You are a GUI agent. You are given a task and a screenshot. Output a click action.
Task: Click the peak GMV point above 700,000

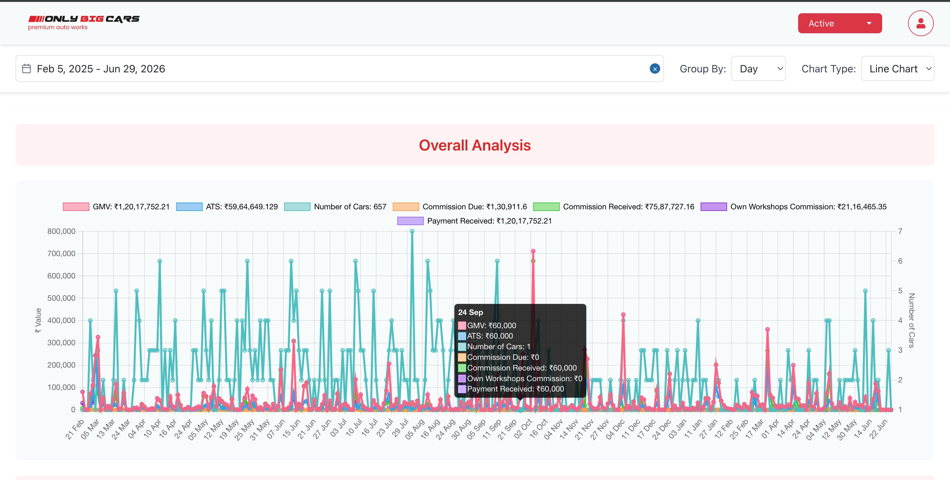[x=533, y=251]
